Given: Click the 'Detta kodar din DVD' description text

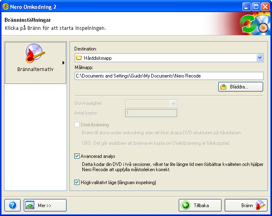Looking at the screenshot, I should [x=173, y=167].
